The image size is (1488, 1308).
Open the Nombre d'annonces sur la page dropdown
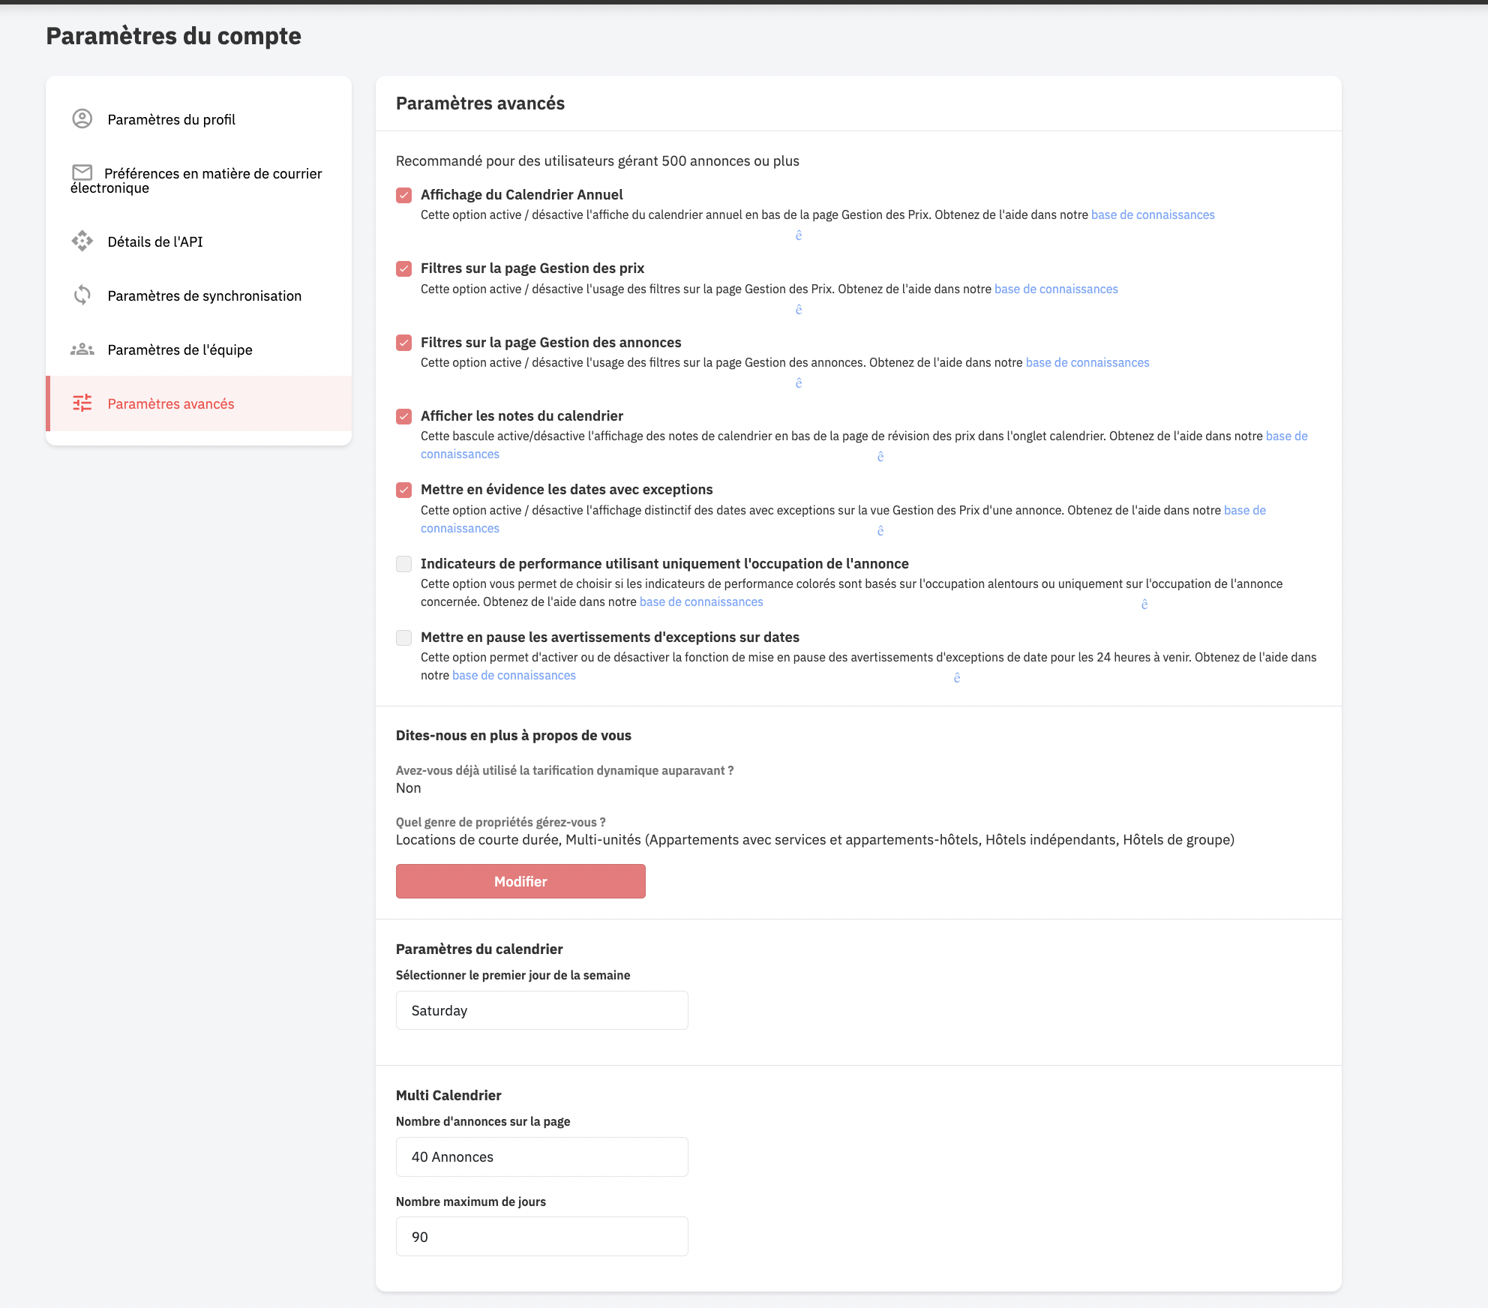[x=542, y=1156]
